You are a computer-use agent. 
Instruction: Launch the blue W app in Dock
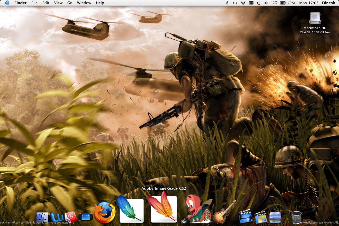click(x=56, y=217)
